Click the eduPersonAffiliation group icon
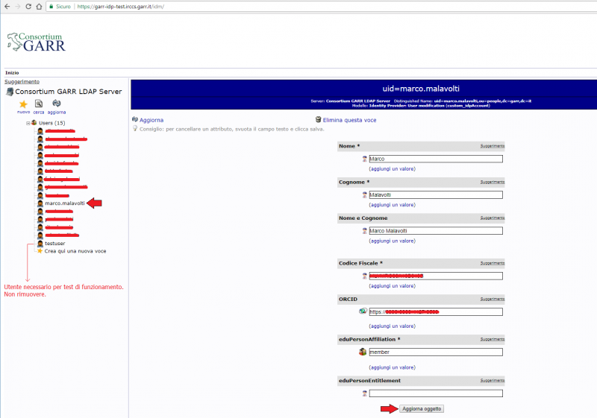 click(363, 352)
